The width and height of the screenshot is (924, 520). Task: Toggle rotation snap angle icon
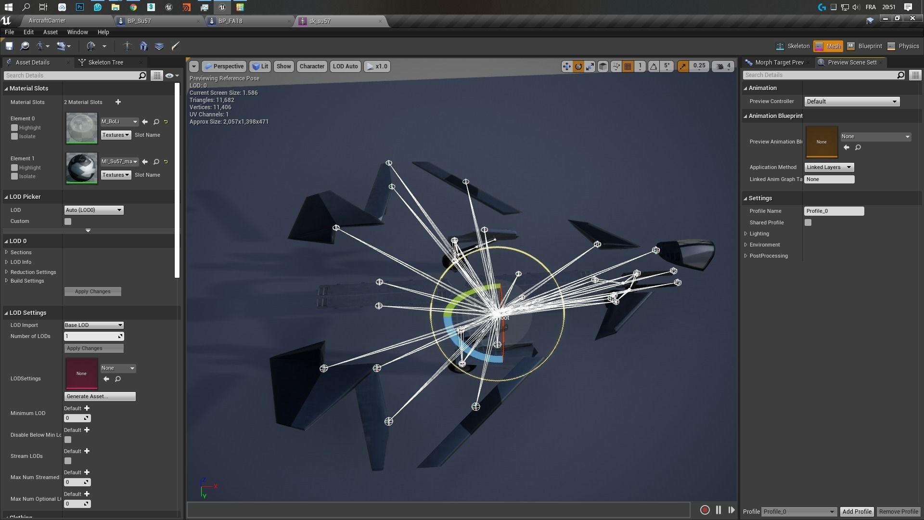point(654,66)
